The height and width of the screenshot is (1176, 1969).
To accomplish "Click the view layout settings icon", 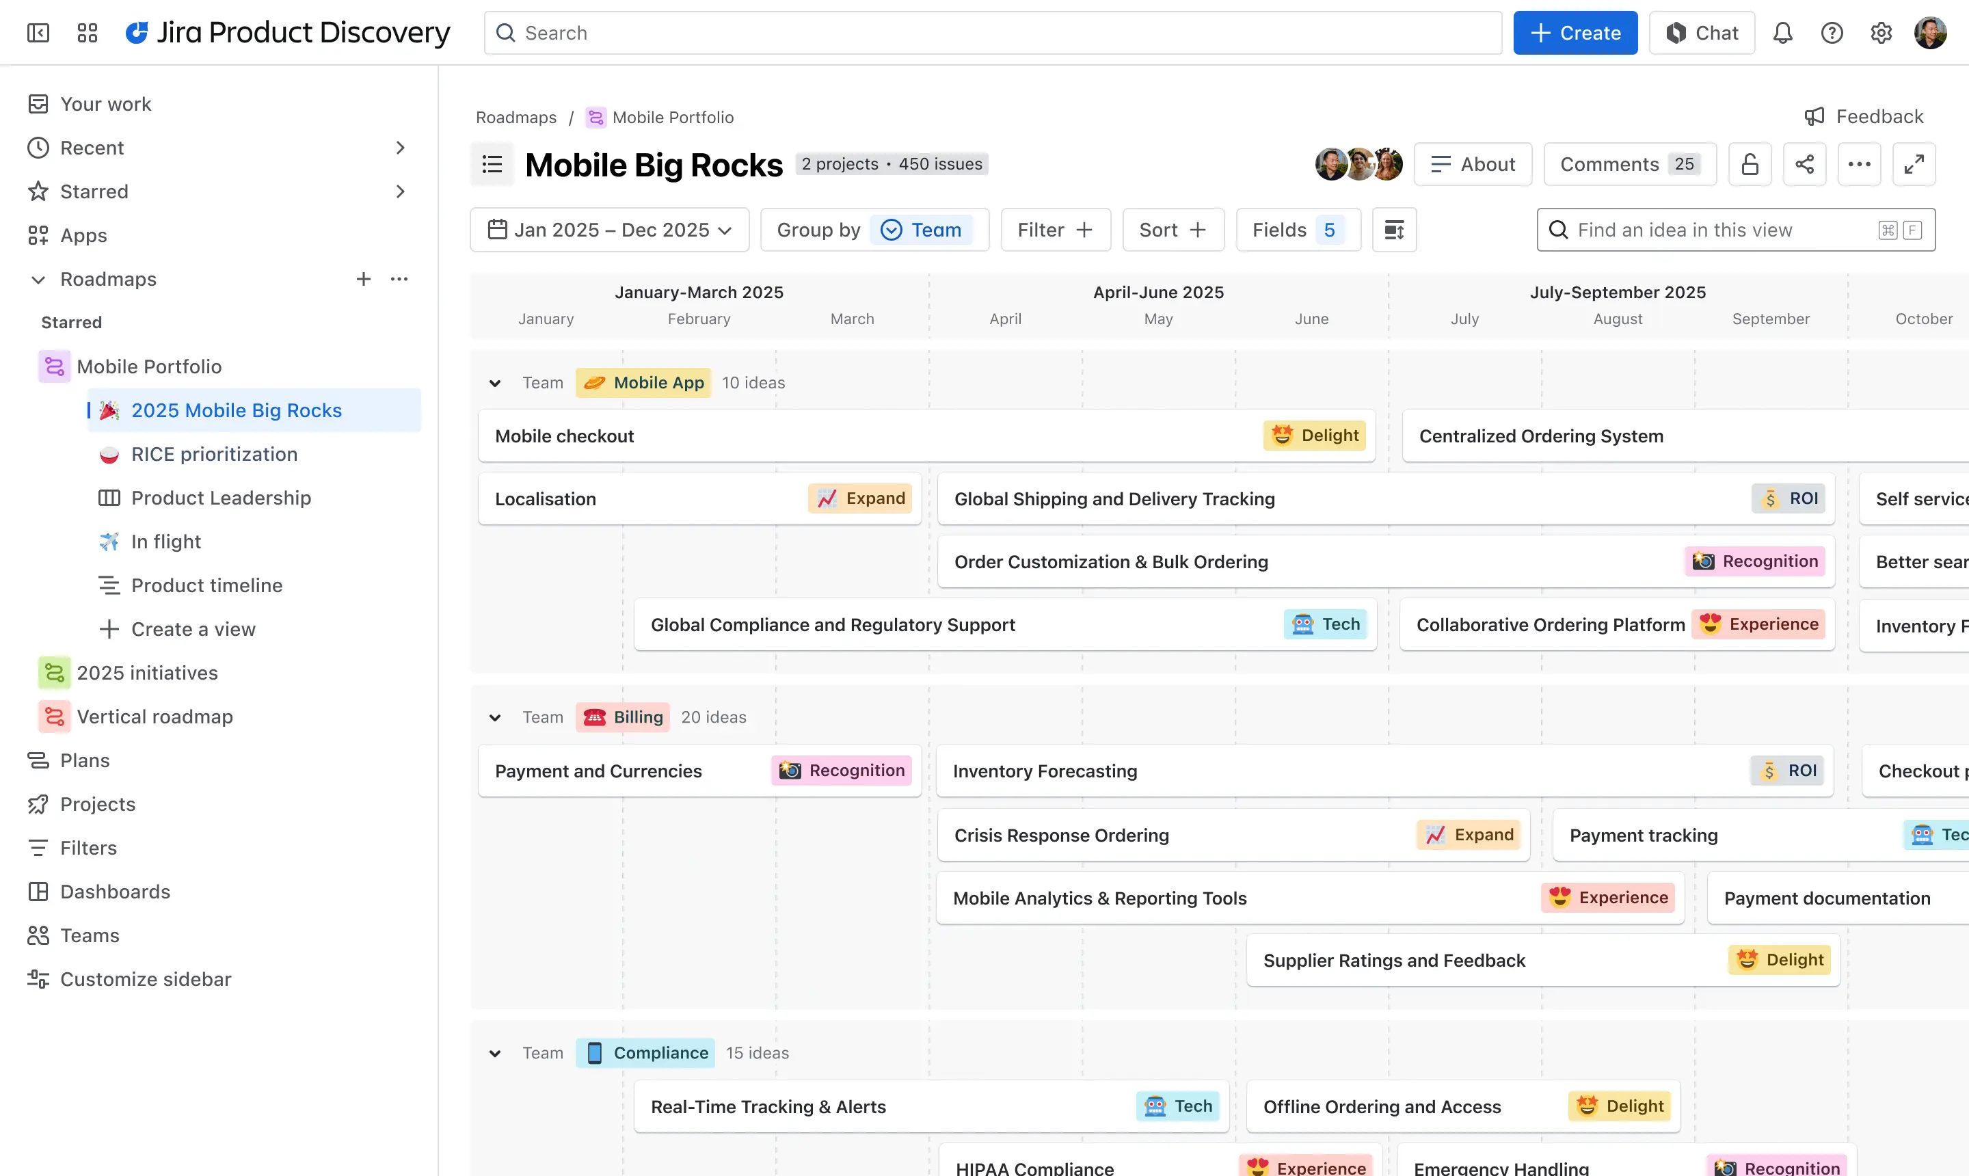I will pyautogui.click(x=1394, y=230).
